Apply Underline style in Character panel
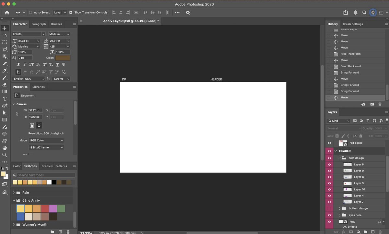The width and height of the screenshot is (389, 234). pos(57,64)
